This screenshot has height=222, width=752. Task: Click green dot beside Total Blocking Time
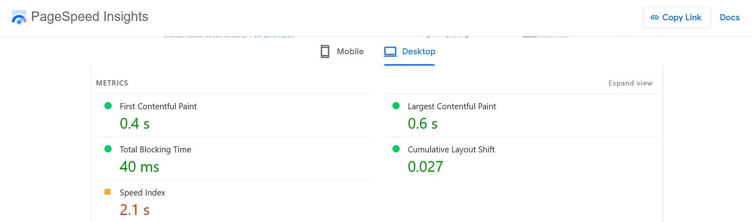coord(108,149)
